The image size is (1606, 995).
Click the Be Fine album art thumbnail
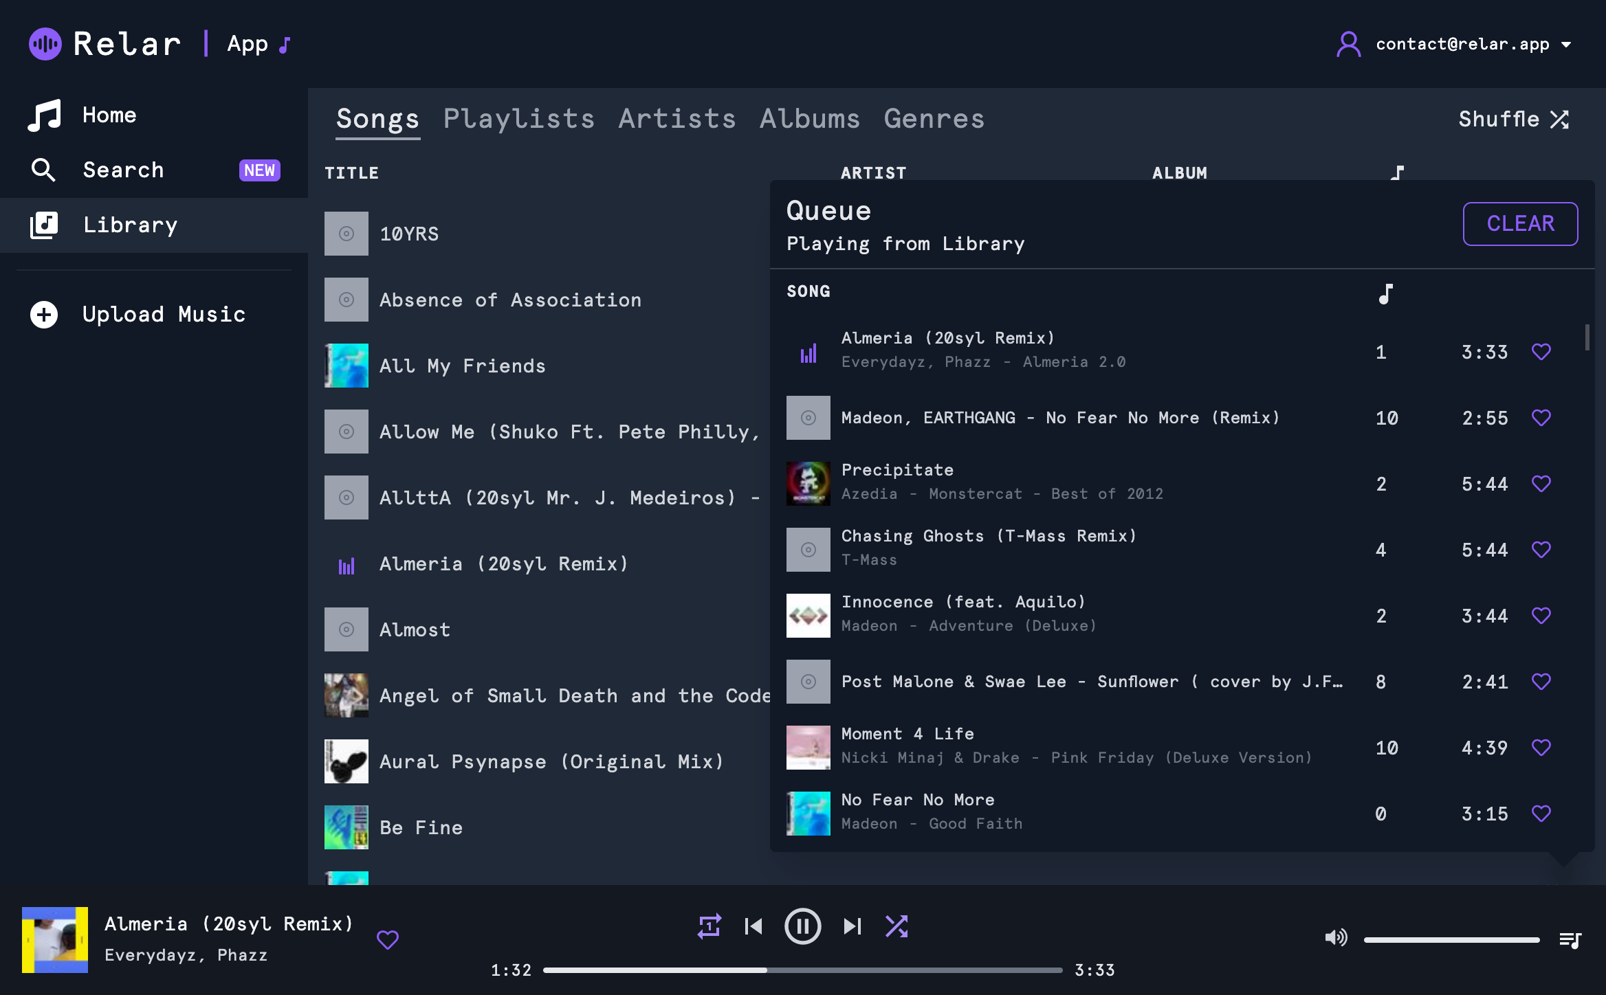(x=346, y=827)
